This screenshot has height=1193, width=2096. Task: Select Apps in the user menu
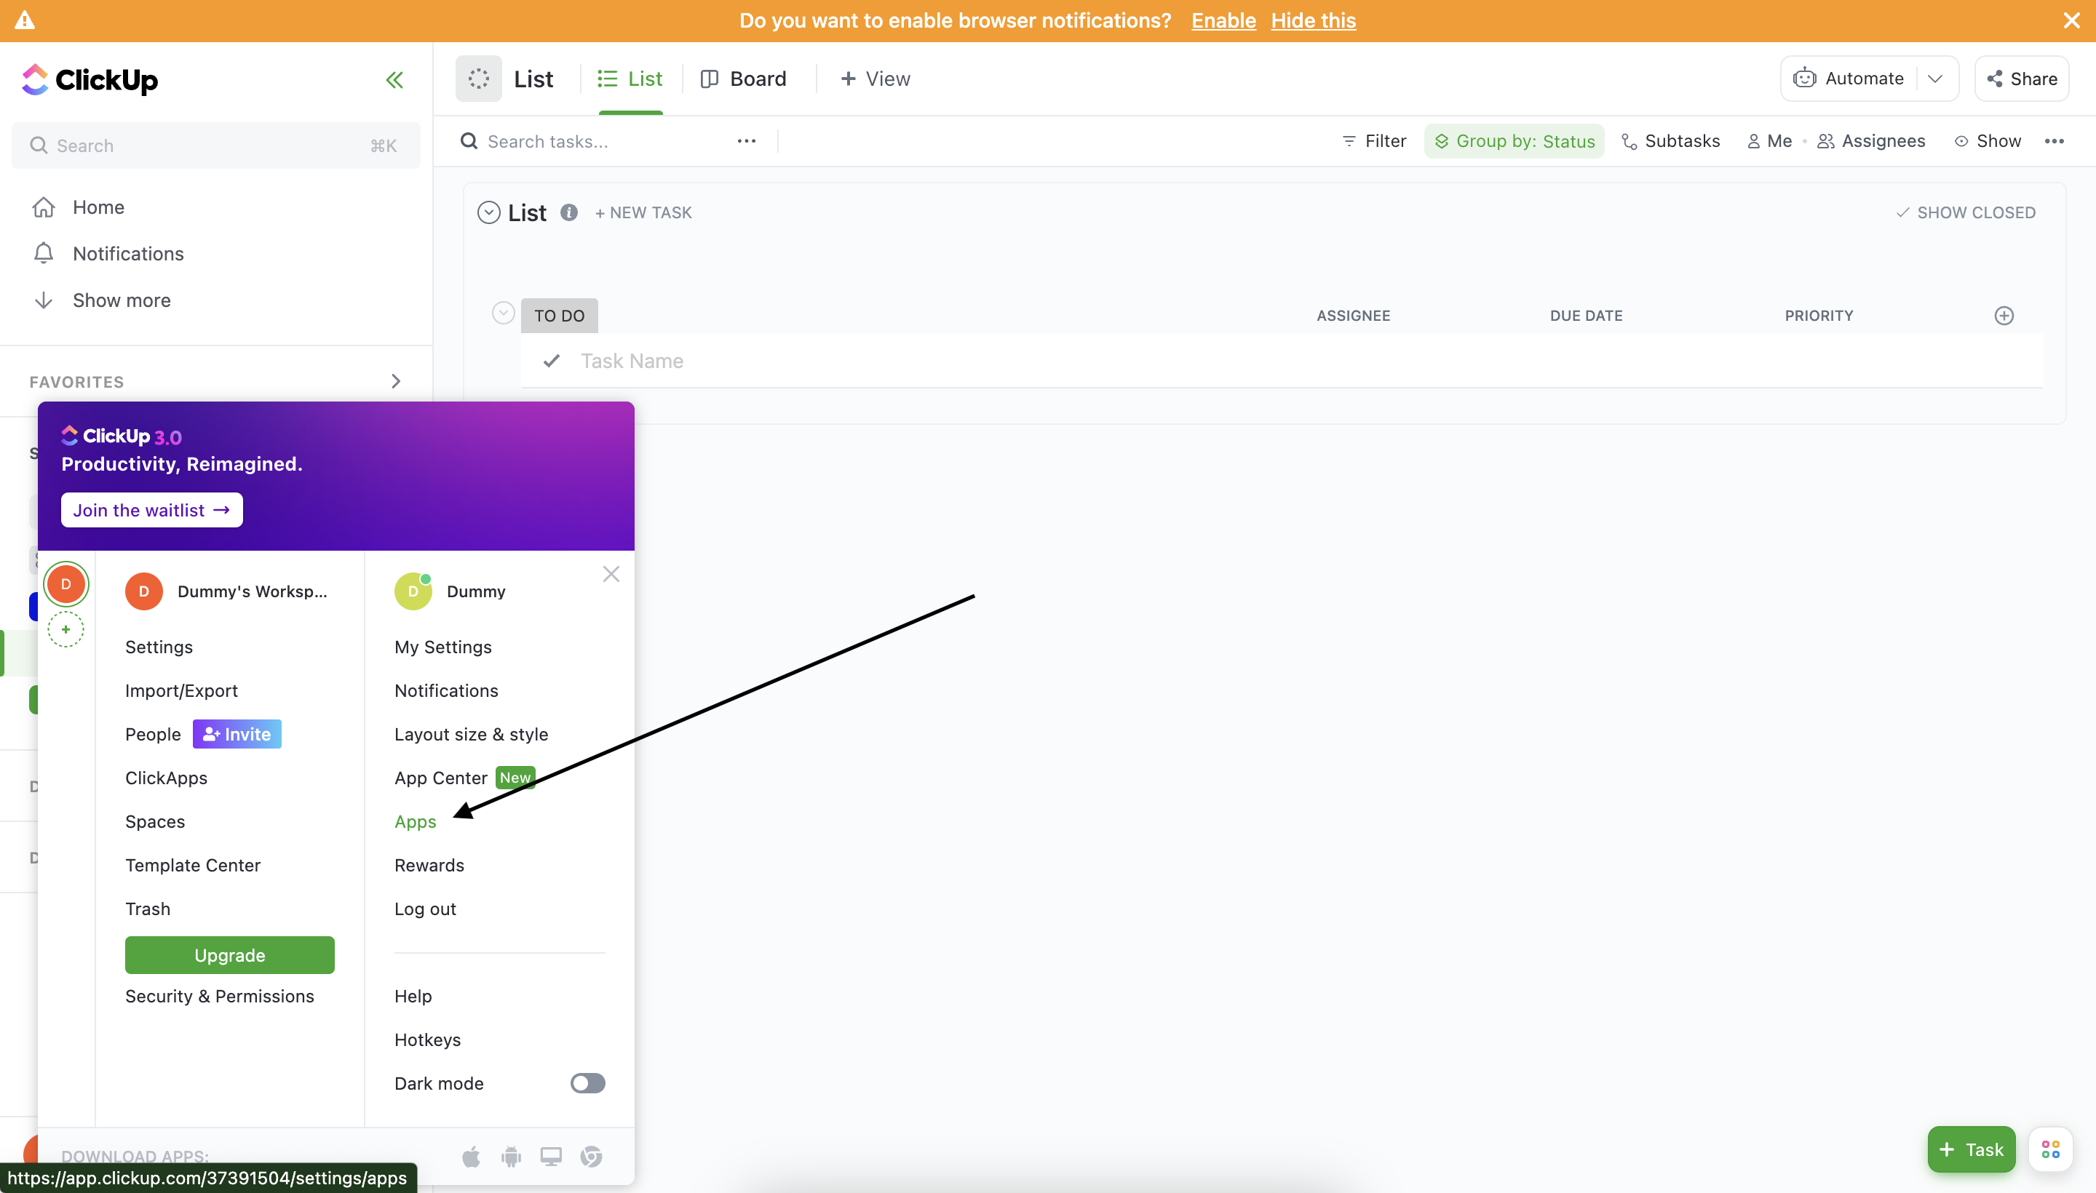415,822
